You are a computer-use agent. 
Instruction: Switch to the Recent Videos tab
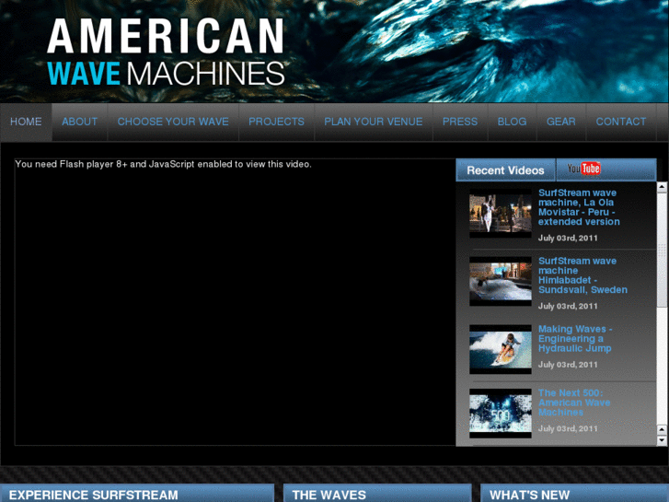click(505, 170)
